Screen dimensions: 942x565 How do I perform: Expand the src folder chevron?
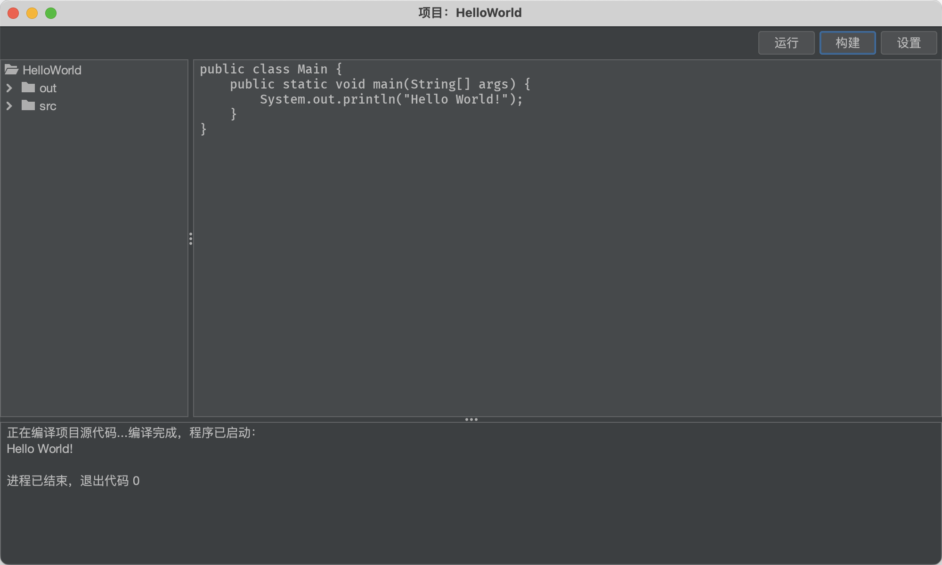tap(9, 106)
